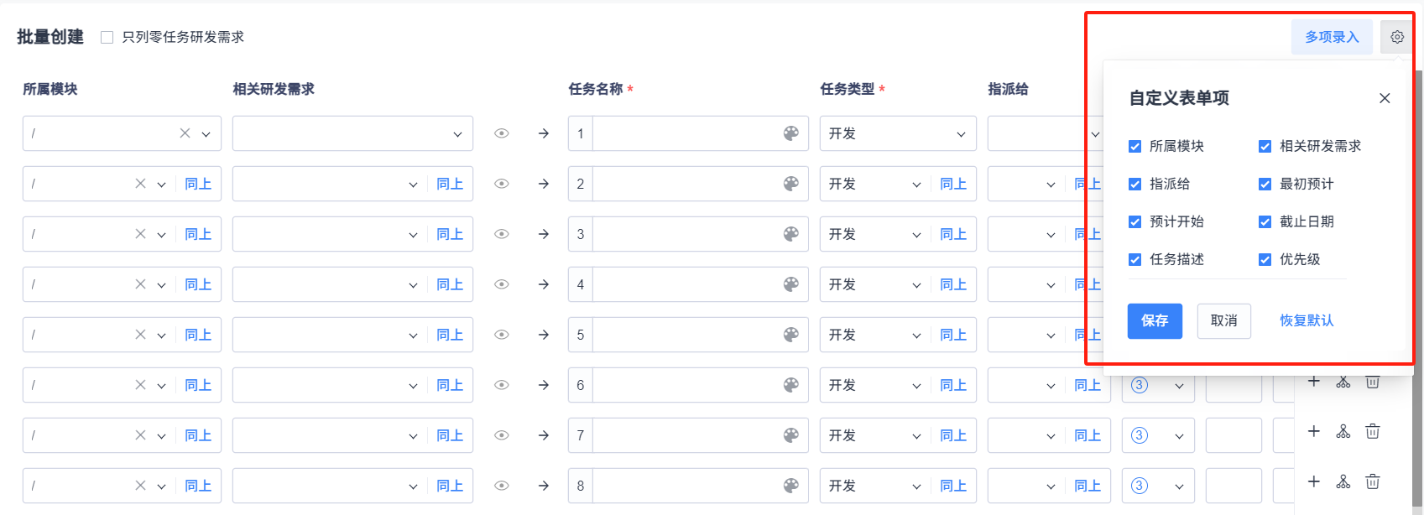
Task: Click the 恢复默认 link
Action: click(1306, 320)
